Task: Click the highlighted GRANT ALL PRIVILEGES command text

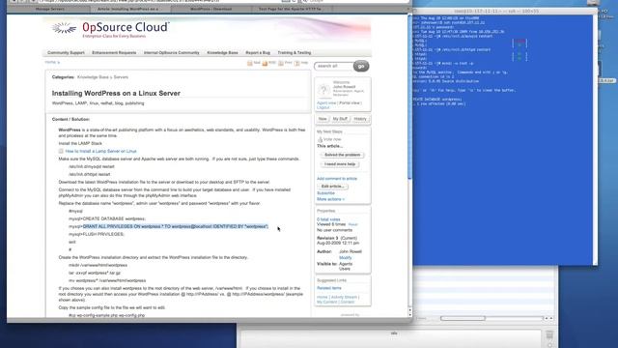Action: (x=176, y=227)
